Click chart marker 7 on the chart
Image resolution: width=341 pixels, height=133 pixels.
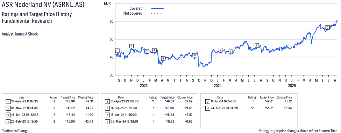click(221, 50)
